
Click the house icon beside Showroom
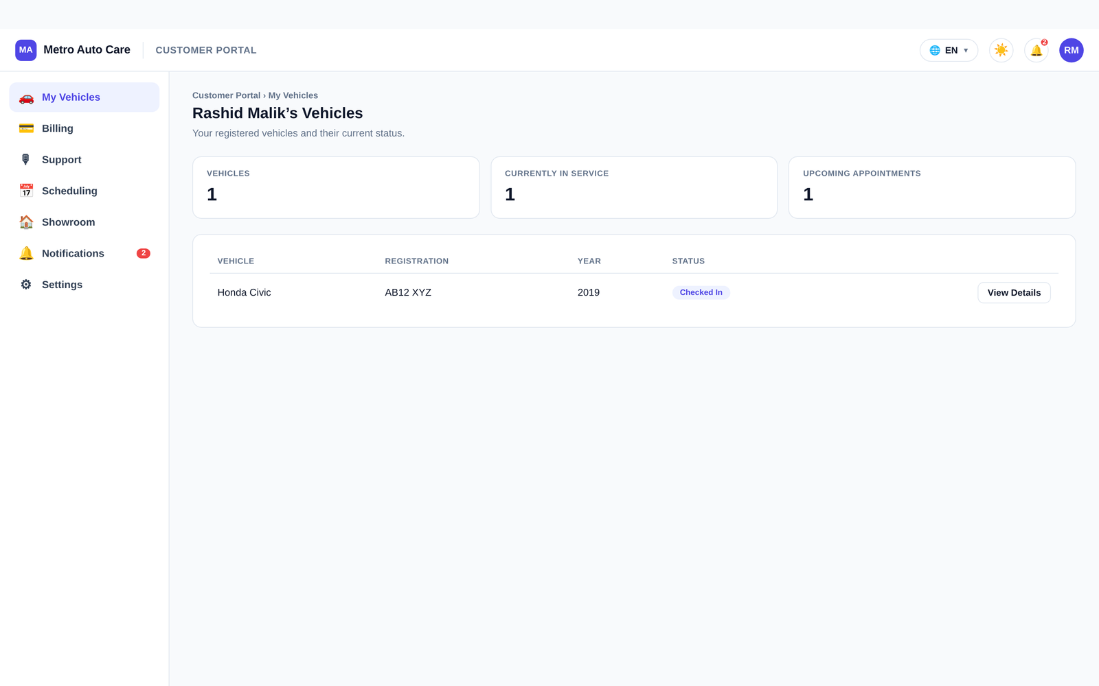(26, 222)
